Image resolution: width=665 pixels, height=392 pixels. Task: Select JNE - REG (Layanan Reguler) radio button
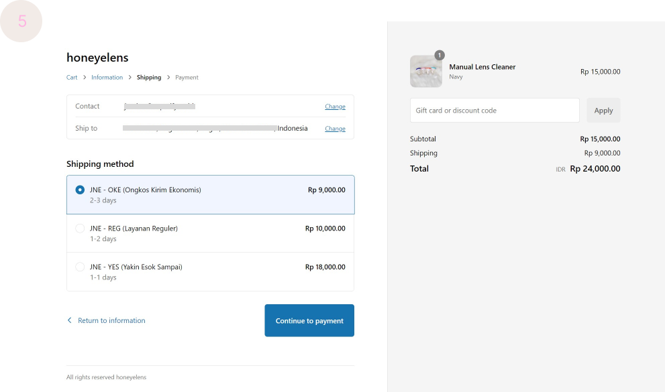(x=81, y=228)
